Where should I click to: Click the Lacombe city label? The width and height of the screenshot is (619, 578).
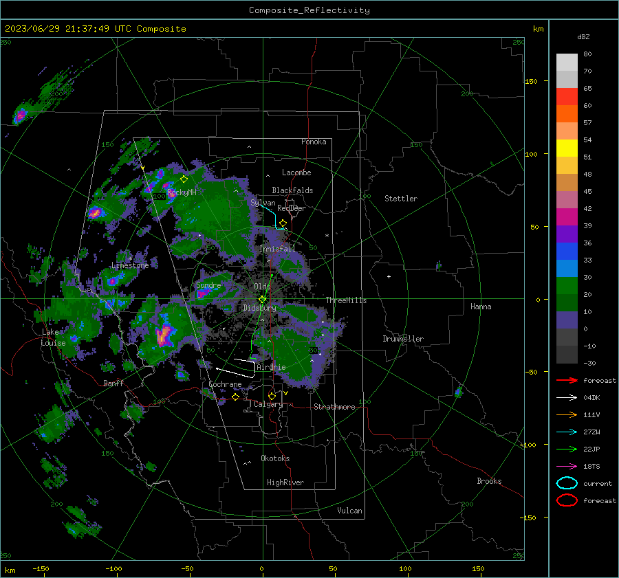[296, 173]
